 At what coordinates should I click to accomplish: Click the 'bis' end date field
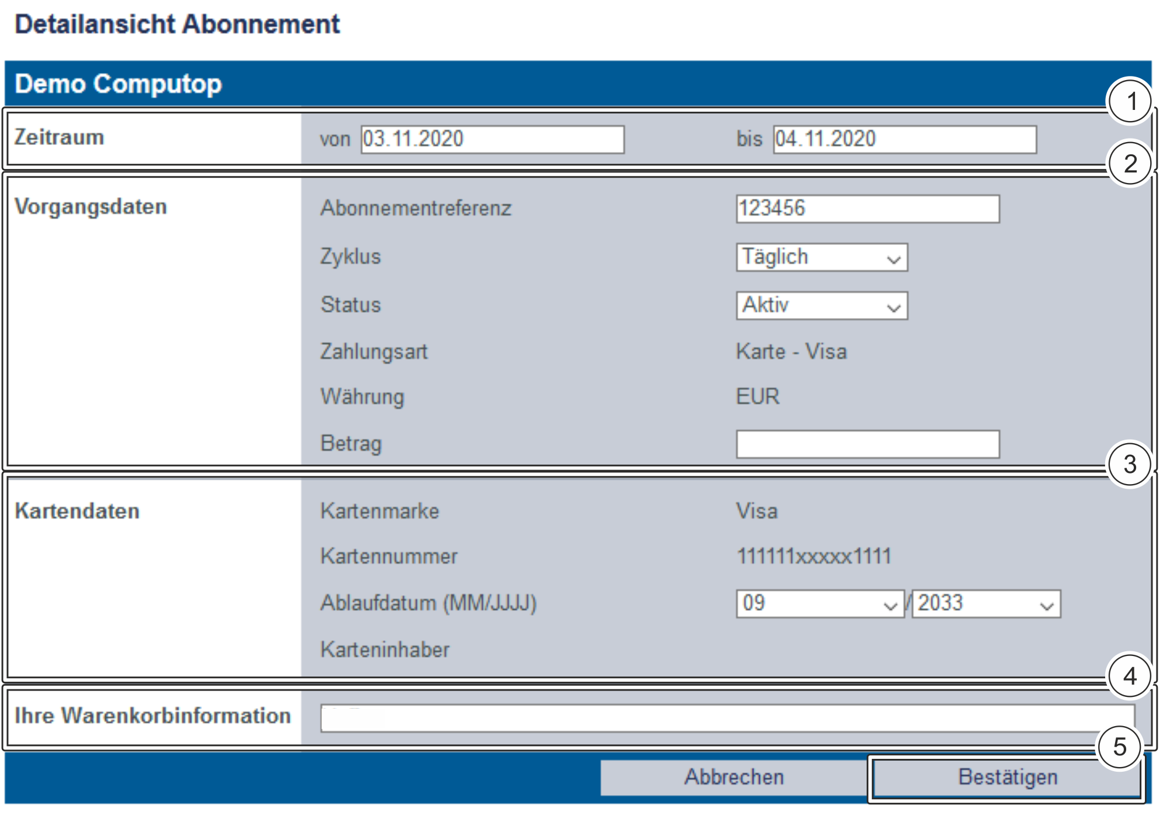point(904,139)
